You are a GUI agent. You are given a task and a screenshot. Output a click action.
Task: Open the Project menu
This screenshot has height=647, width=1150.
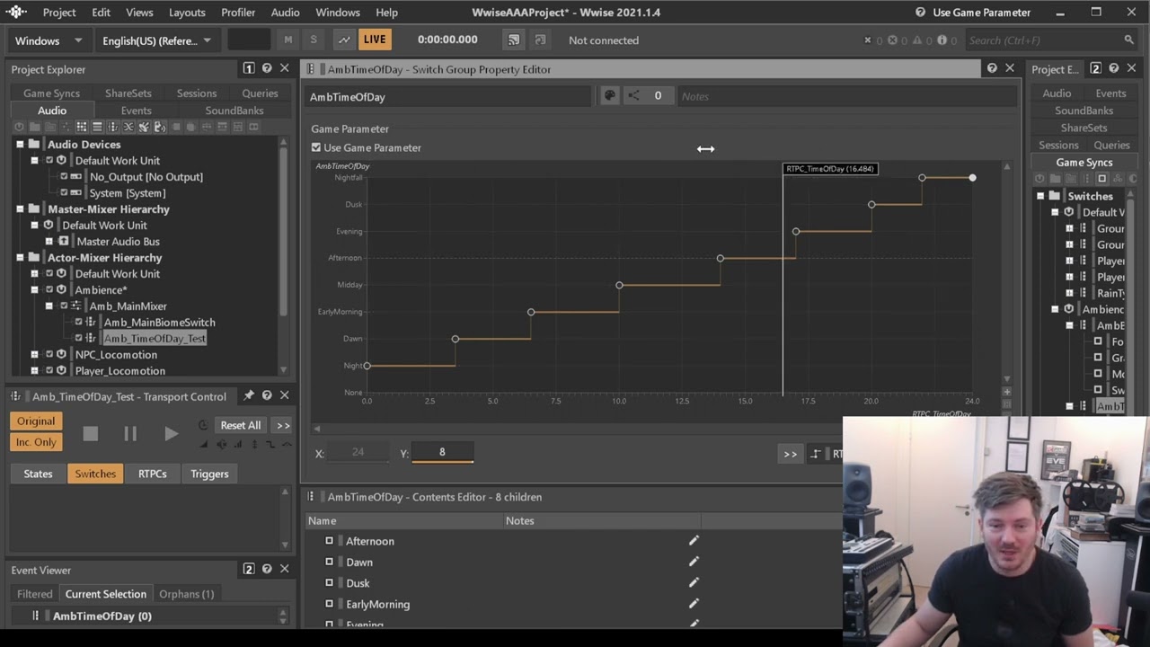[59, 13]
